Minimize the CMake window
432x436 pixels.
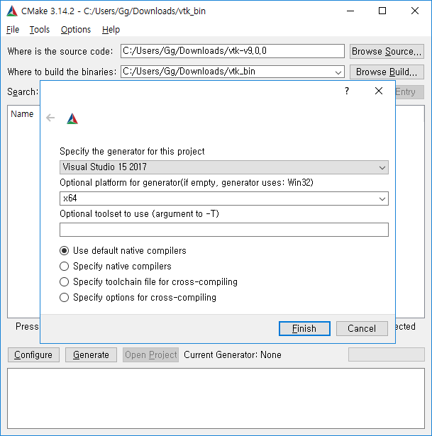[x=350, y=11]
